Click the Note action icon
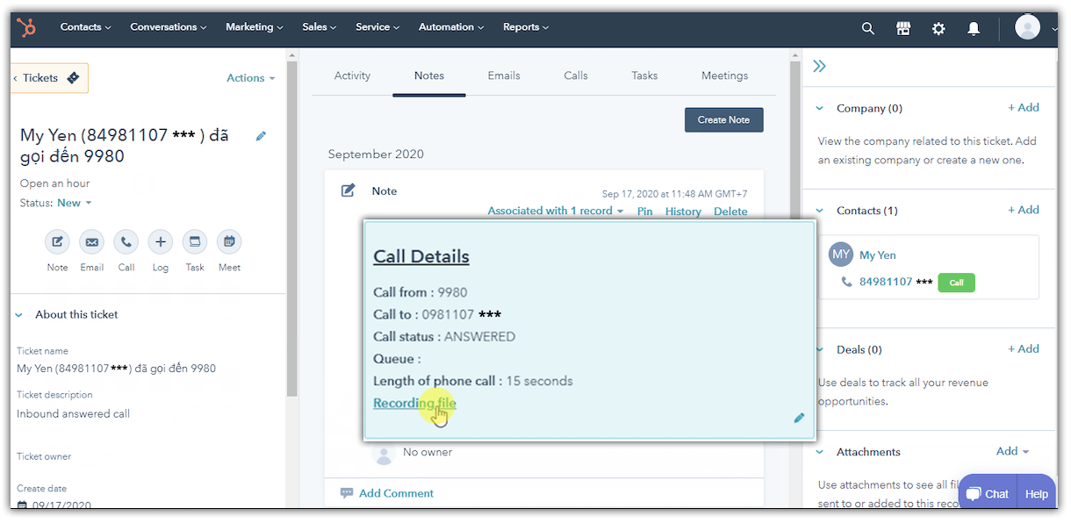This screenshot has height=523, width=1071. [x=57, y=242]
